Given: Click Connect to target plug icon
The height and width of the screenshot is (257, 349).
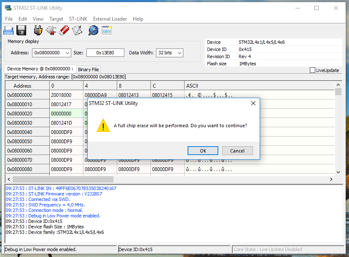Looking at the screenshot, I should [x=38, y=30].
